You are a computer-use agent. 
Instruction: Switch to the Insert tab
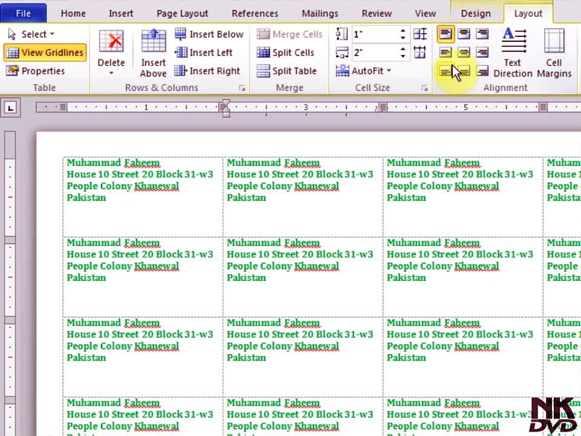[121, 13]
